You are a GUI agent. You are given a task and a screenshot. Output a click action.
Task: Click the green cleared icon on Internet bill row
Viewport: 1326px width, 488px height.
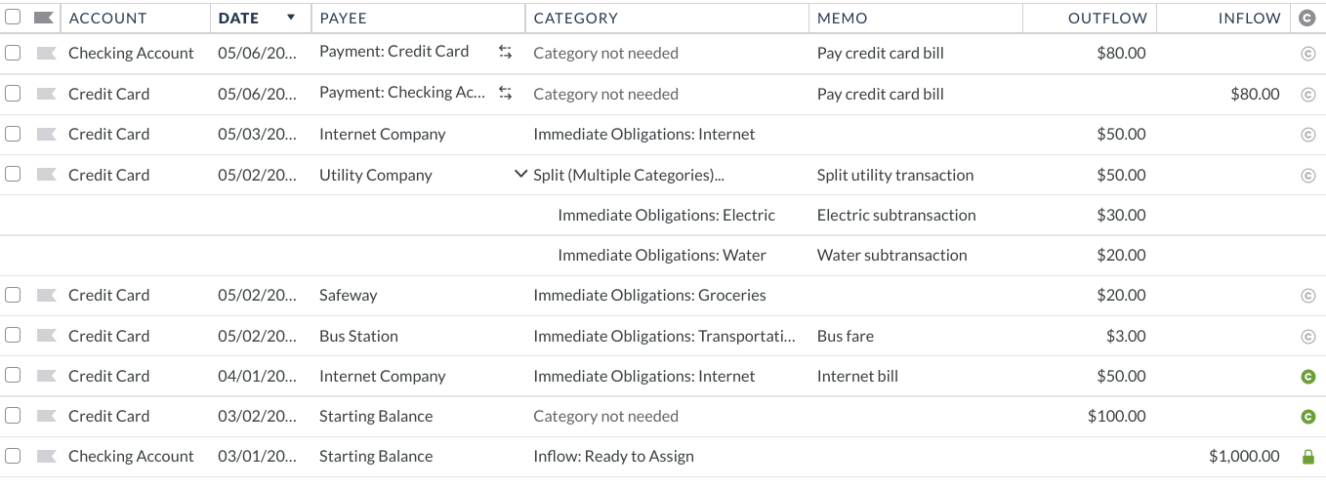click(1308, 376)
